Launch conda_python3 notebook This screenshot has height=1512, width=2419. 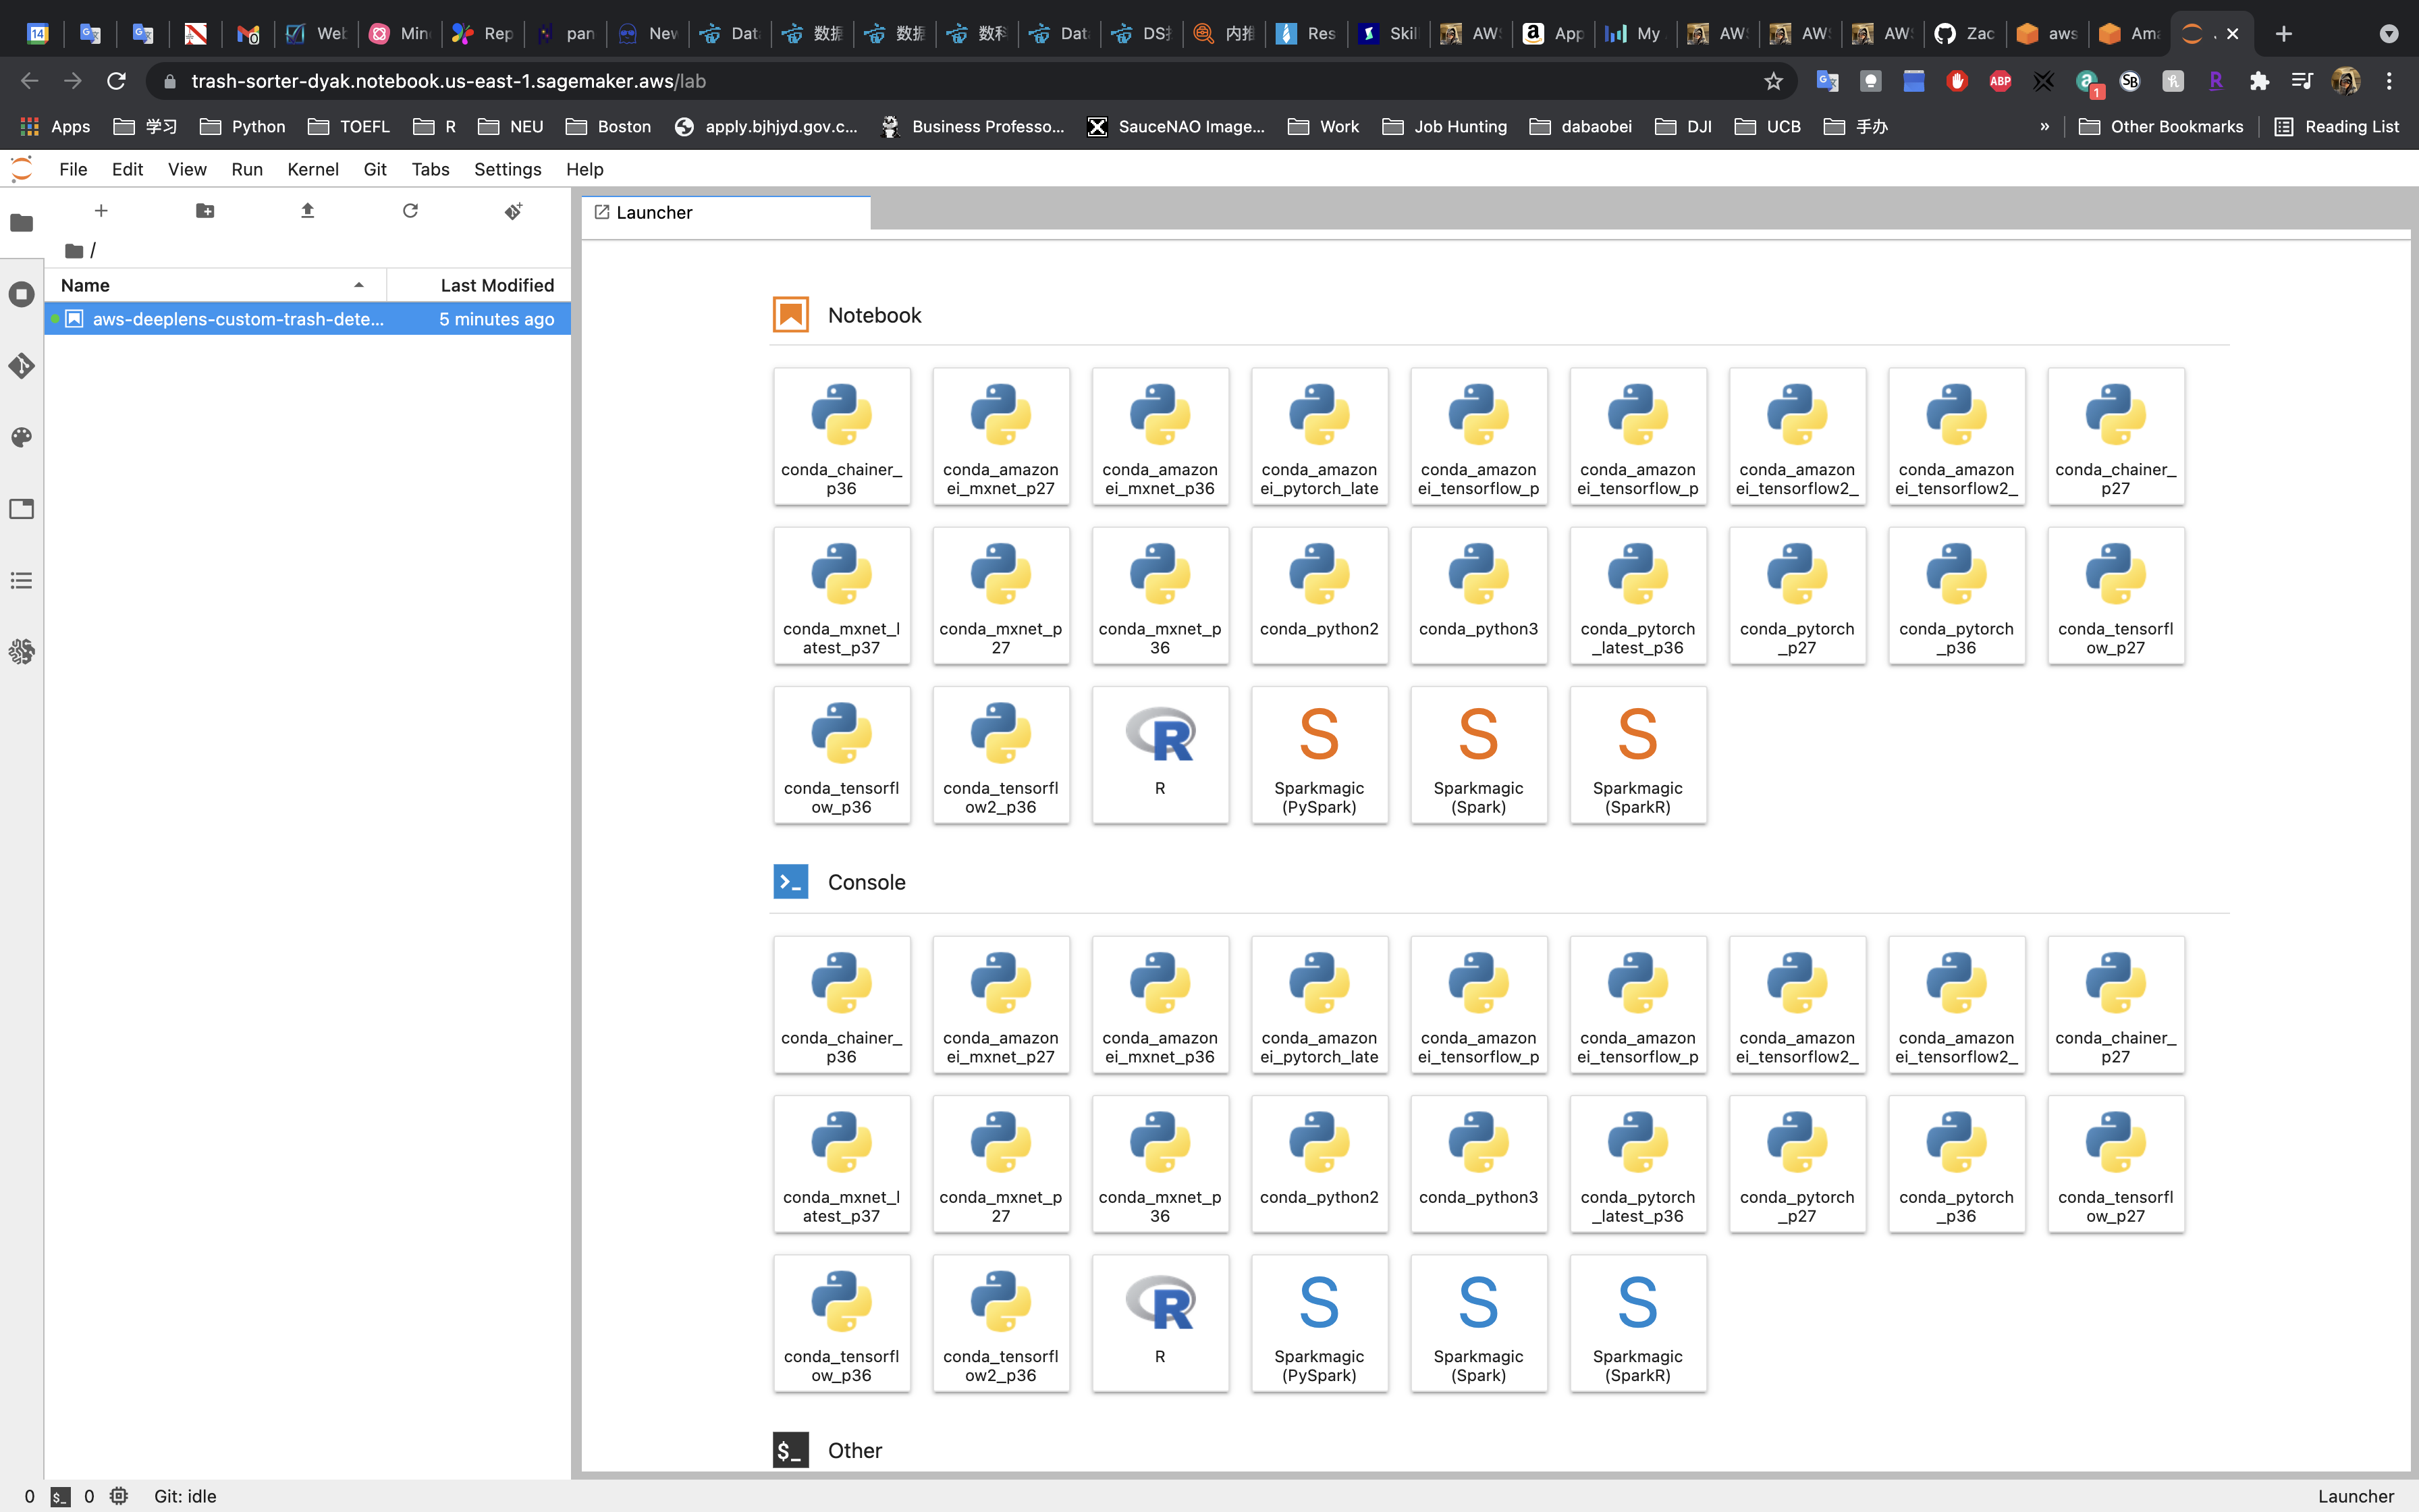[1477, 595]
